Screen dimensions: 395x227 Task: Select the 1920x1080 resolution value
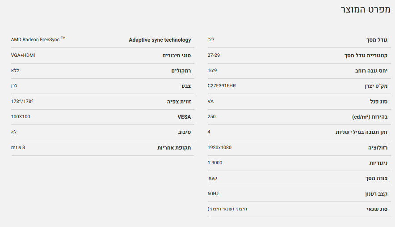pos(219,147)
